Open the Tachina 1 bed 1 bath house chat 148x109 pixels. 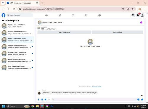click(17, 47)
